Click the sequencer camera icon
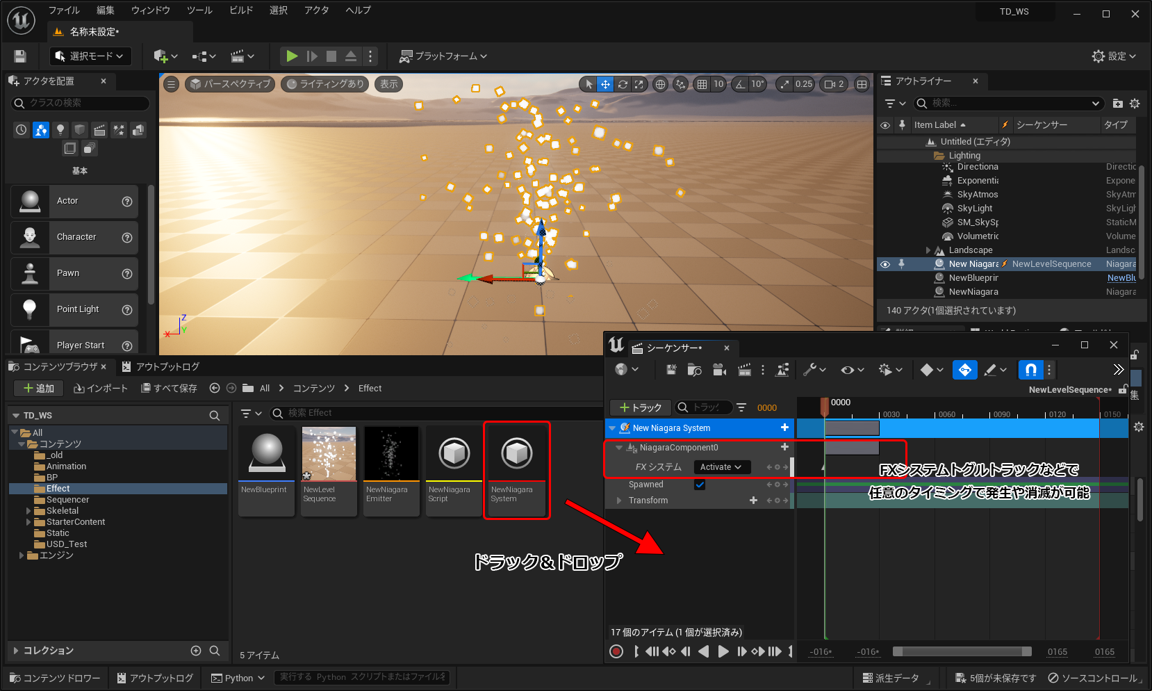 tap(719, 370)
